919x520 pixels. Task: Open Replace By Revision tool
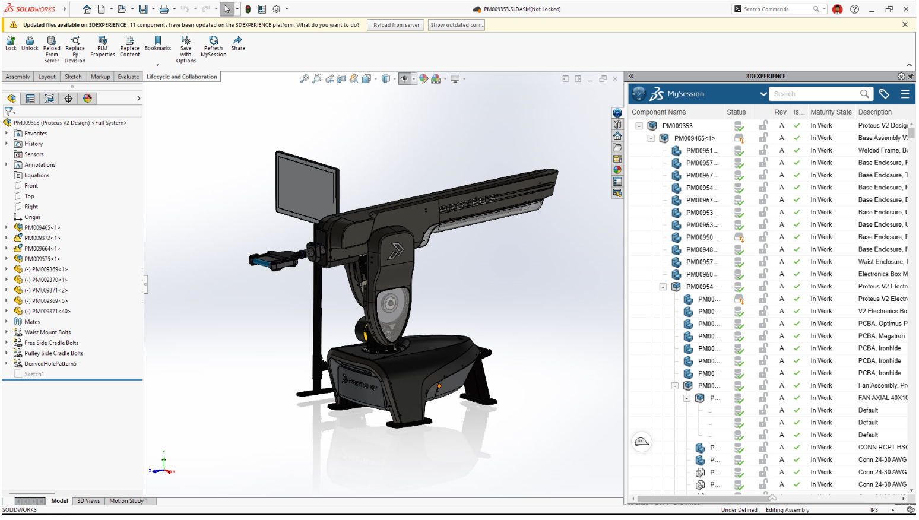pos(75,40)
